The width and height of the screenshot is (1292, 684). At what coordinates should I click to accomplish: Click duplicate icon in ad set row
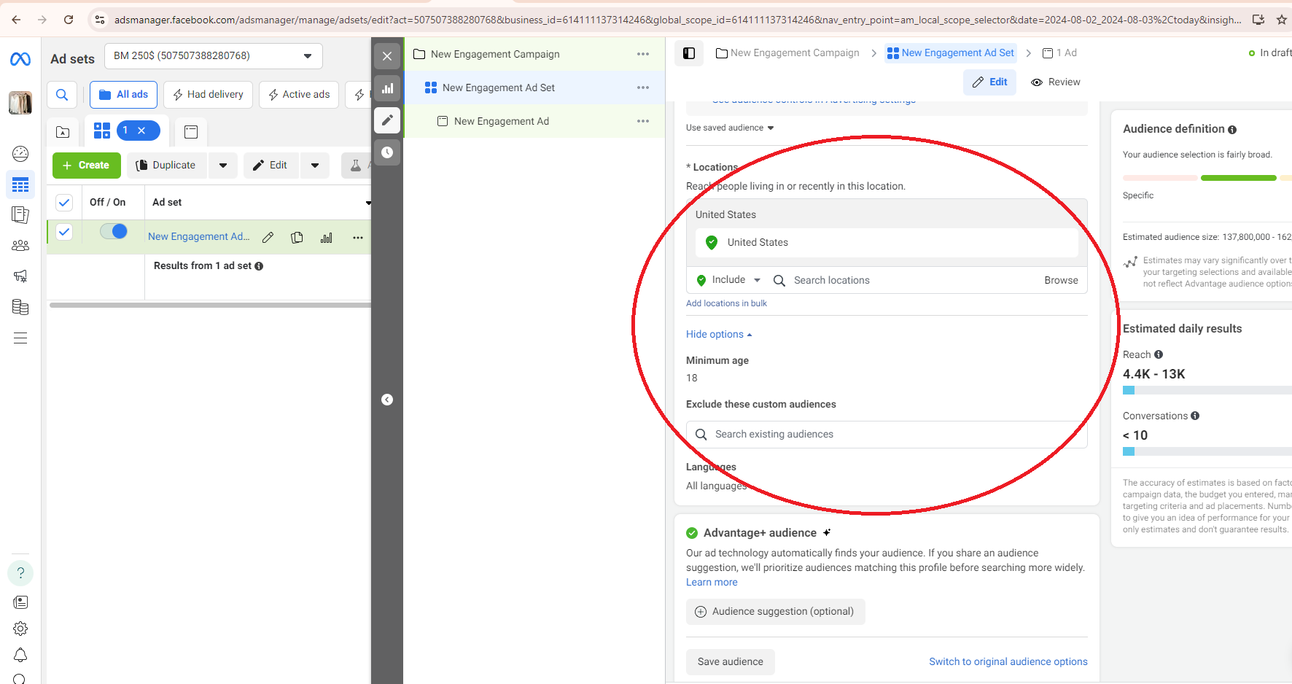point(297,237)
